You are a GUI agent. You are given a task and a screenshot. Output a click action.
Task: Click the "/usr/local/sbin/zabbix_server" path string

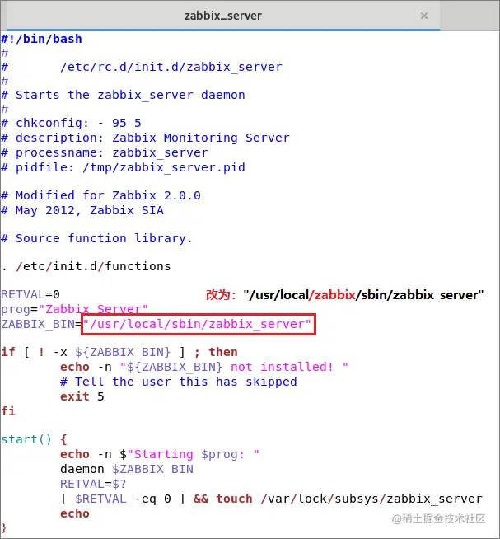point(197,324)
